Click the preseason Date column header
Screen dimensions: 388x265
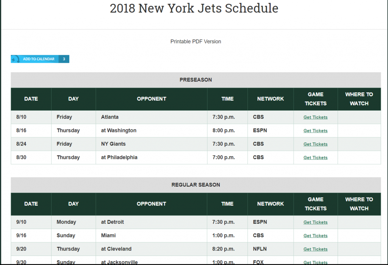pos(31,99)
